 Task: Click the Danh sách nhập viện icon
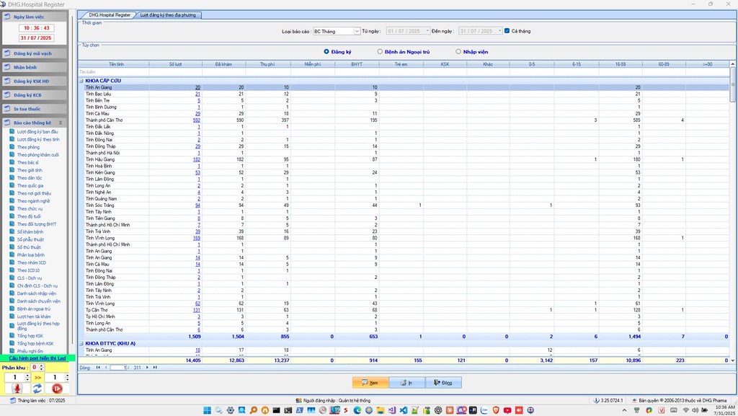12,293
